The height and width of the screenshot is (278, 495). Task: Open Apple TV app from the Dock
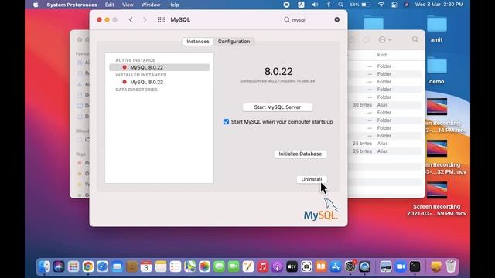point(292,266)
